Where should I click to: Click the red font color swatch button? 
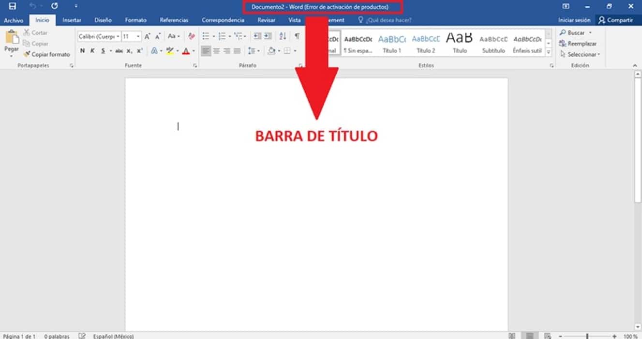tap(186, 51)
